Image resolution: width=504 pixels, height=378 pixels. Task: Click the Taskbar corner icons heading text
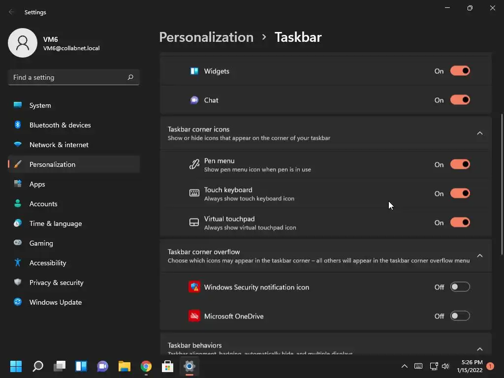[198, 129]
